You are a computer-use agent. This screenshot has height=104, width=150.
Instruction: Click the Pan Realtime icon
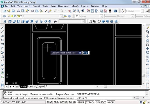[x=70, y=11]
